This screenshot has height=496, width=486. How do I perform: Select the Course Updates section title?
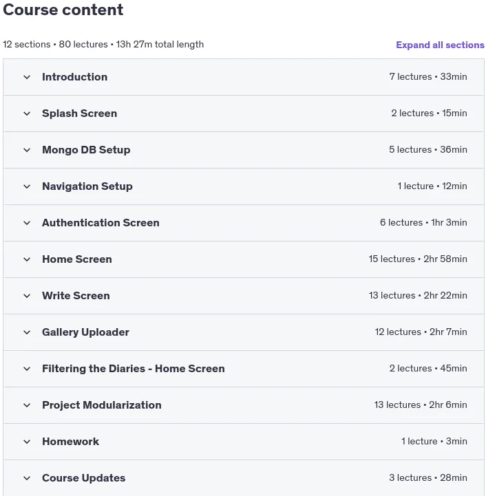pyautogui.click(x=83, y=477)
